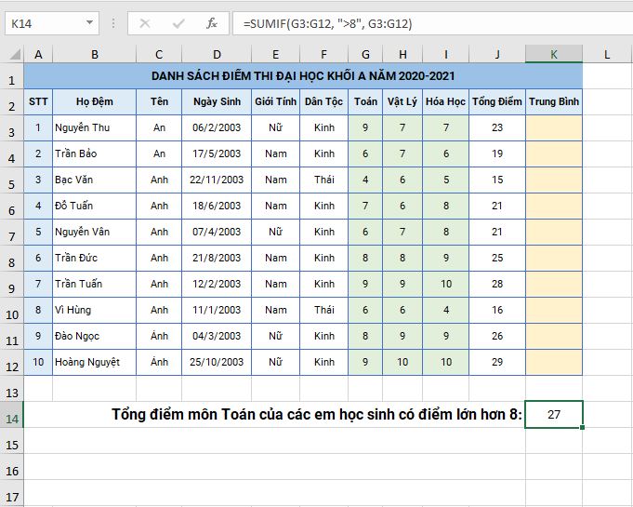Click the Insert Function fx icon

pos(212,23)
